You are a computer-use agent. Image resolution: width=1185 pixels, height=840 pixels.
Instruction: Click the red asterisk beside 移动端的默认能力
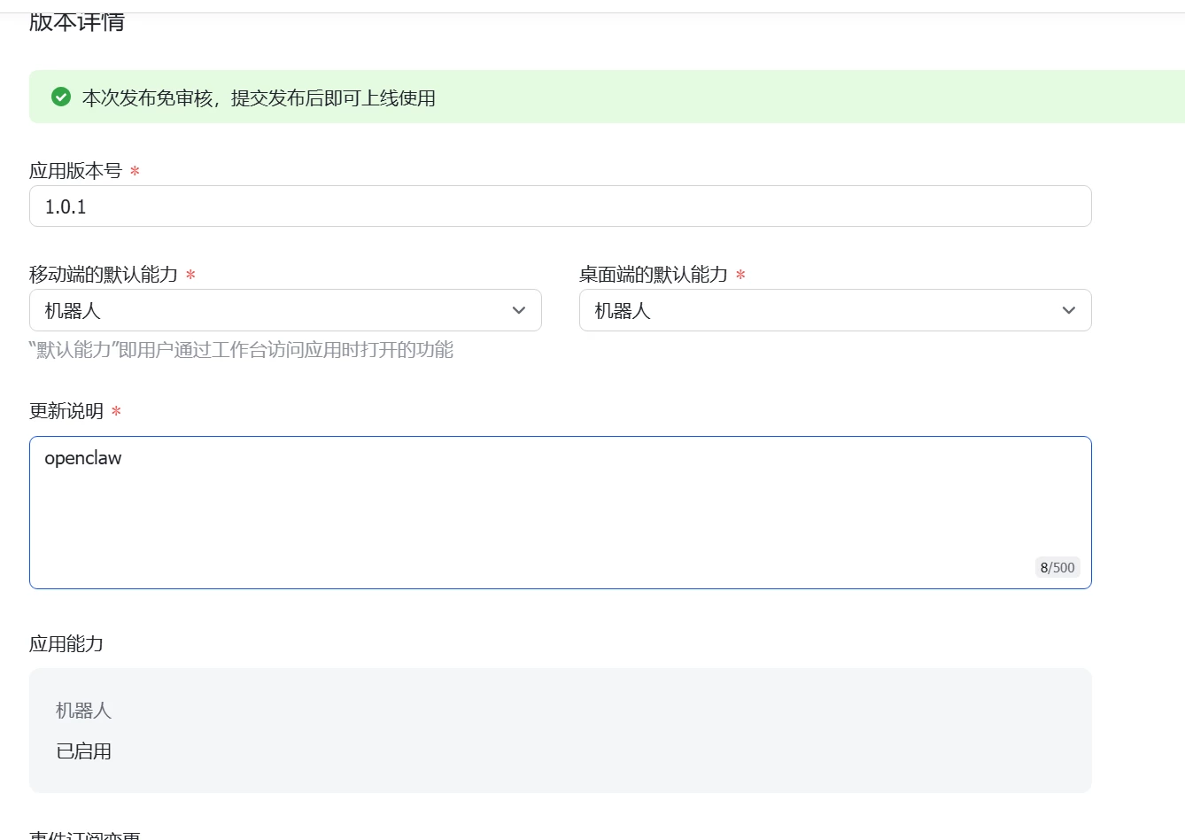(190, 275)
